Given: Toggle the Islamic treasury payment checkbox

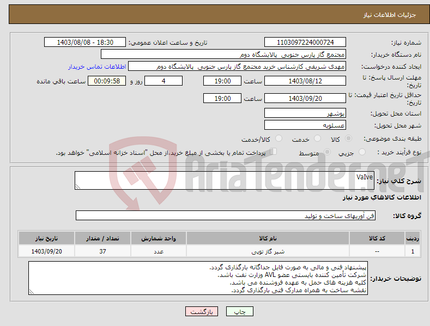Looking at the screenshot, I should (274, 152).
